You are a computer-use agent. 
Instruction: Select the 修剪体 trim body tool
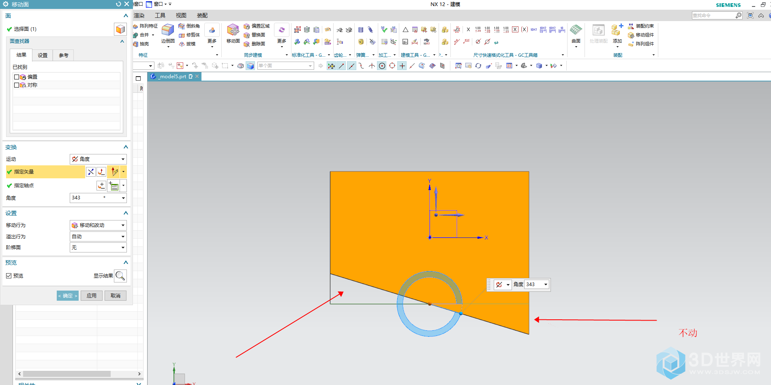point(189,35)
